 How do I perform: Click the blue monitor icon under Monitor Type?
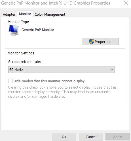coord(14,30)
